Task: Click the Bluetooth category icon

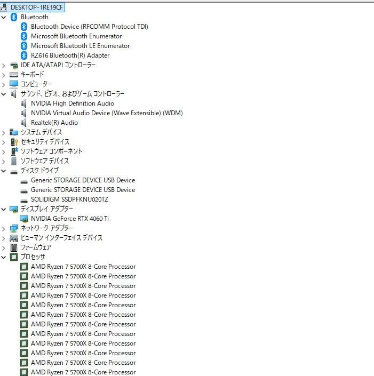Action: (x=14, y=17)
